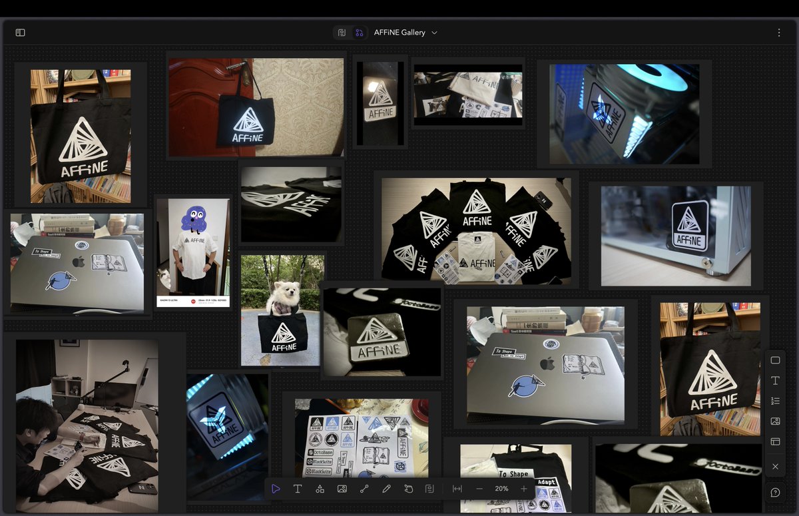
Task: Add a layout block from side toolbar
Action: 775,441
